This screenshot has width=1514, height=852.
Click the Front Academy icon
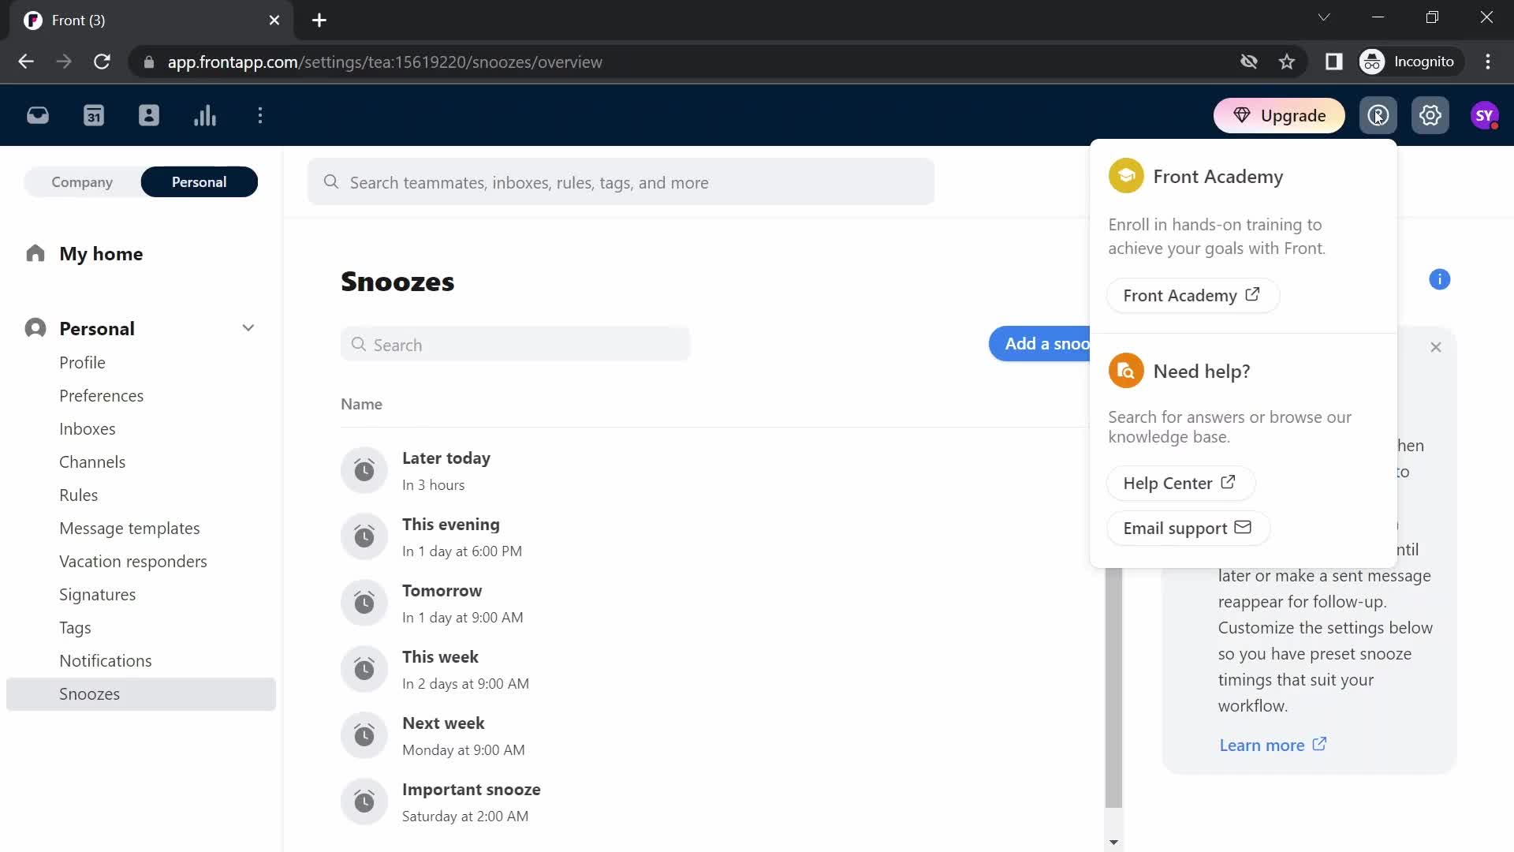1125,176
